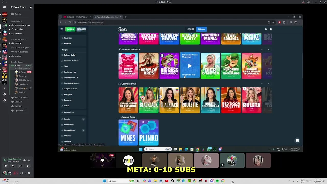This screenshot has height=184, width=327.
Task: Open Sweet Rush Bonanza game thumbnail
Action: pyautogui.click(x=128, y=66)
